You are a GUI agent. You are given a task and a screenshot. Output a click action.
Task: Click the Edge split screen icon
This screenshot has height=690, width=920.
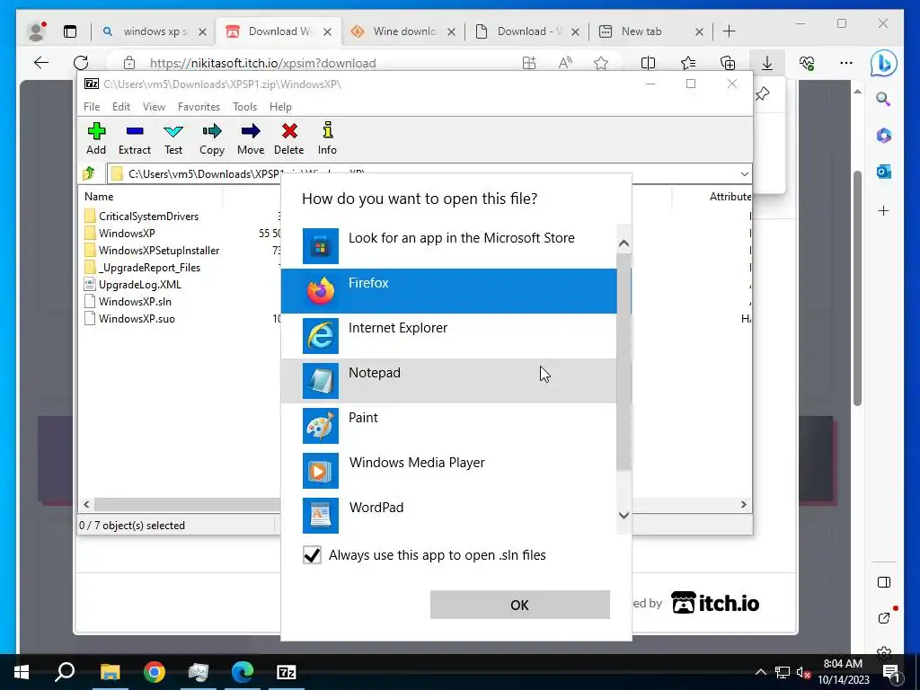click(649, 63)
